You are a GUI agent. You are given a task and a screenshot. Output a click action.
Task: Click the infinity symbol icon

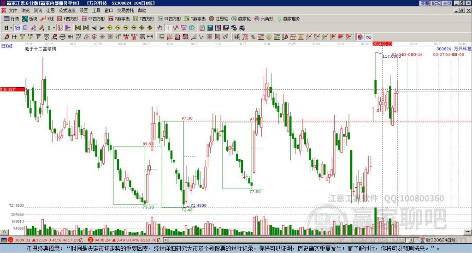(x=368, y=37)
